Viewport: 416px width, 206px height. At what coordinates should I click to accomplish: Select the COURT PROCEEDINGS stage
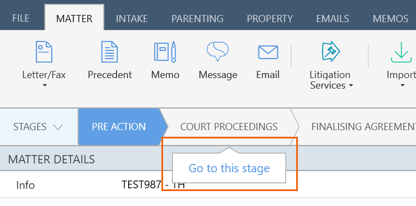[229, 127]
